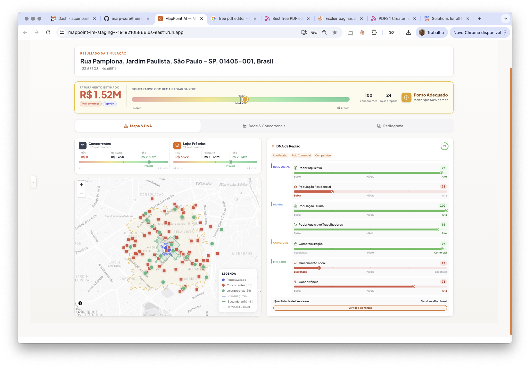Expand the collapsed left sidebar arrow

click(33, 182)
